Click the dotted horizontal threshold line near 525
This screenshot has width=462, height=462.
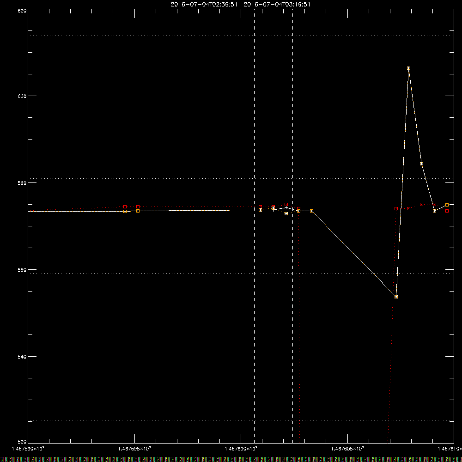tap(241, 420)
